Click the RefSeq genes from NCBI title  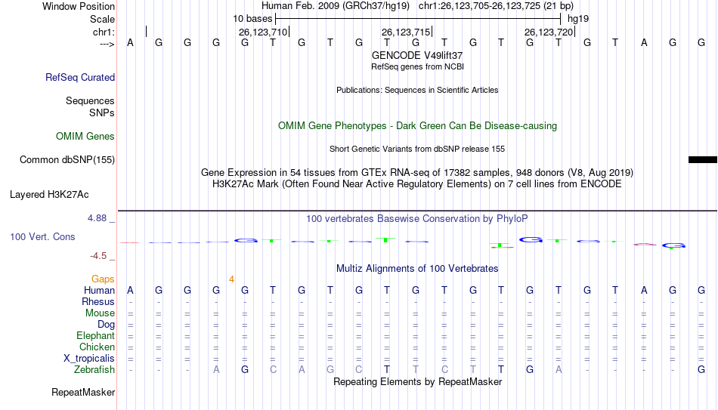417,66
